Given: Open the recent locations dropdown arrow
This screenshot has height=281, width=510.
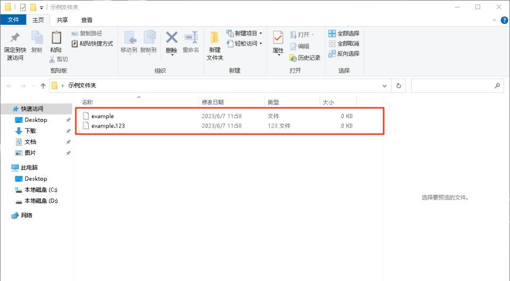Looking at the screenshot, I should tap(33, 86).
